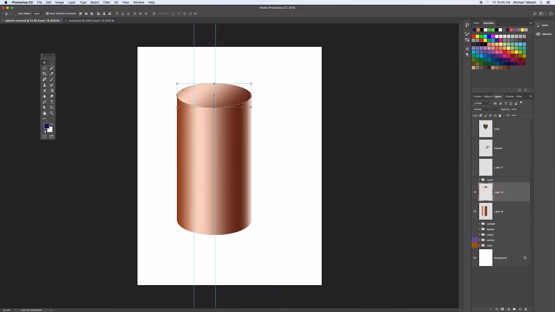This screenshot has width=555, height=312.
Task: Select the Gradient tool
Action: click(52, 91)
